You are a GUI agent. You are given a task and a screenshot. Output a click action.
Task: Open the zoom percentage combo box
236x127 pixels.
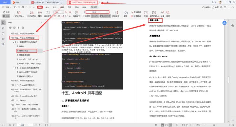point(59,12)
